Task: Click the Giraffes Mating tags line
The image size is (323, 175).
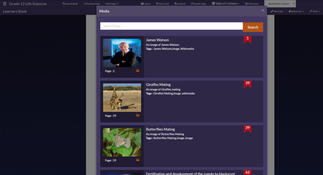Action: tap(170, 93)
